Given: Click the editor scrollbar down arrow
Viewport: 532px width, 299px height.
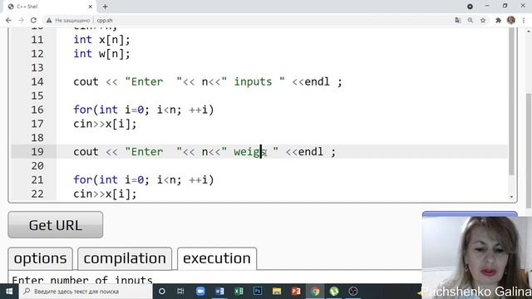Looking at the screenshot, I should (511, 197).
